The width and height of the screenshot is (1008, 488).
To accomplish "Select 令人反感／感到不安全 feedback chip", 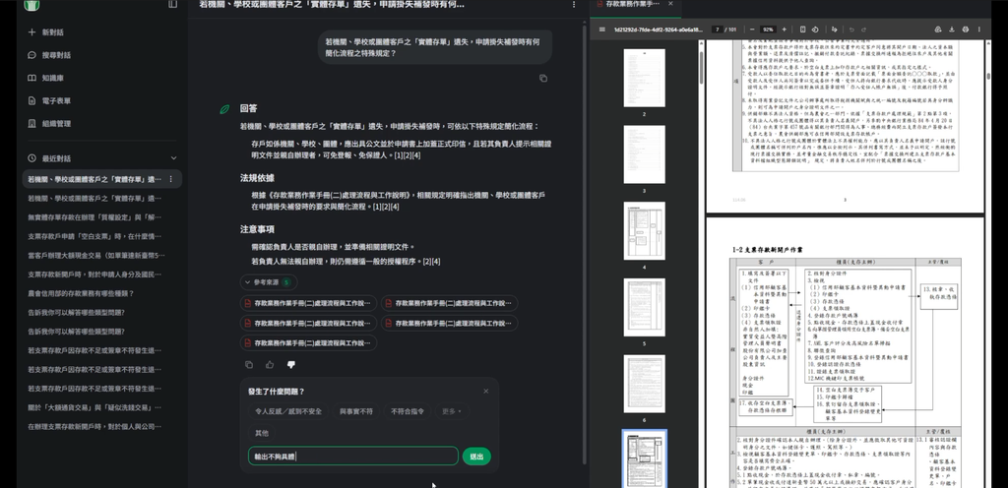I will pos(288,411).
